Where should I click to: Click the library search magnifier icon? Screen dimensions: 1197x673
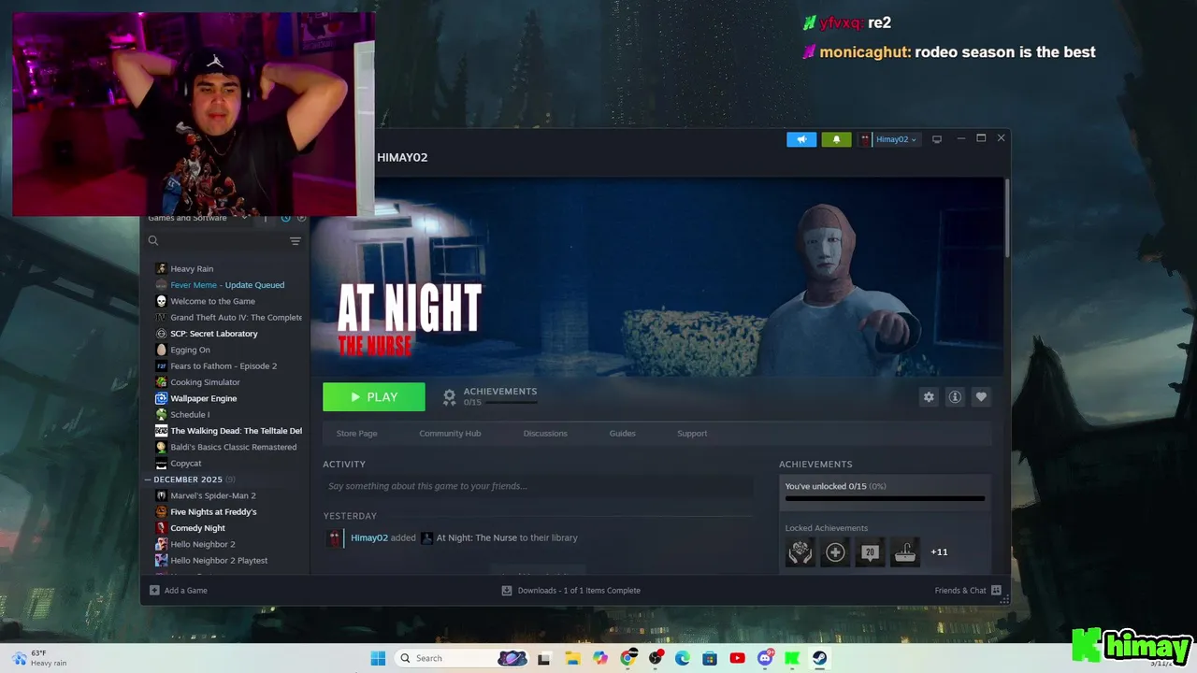(153, 241)
